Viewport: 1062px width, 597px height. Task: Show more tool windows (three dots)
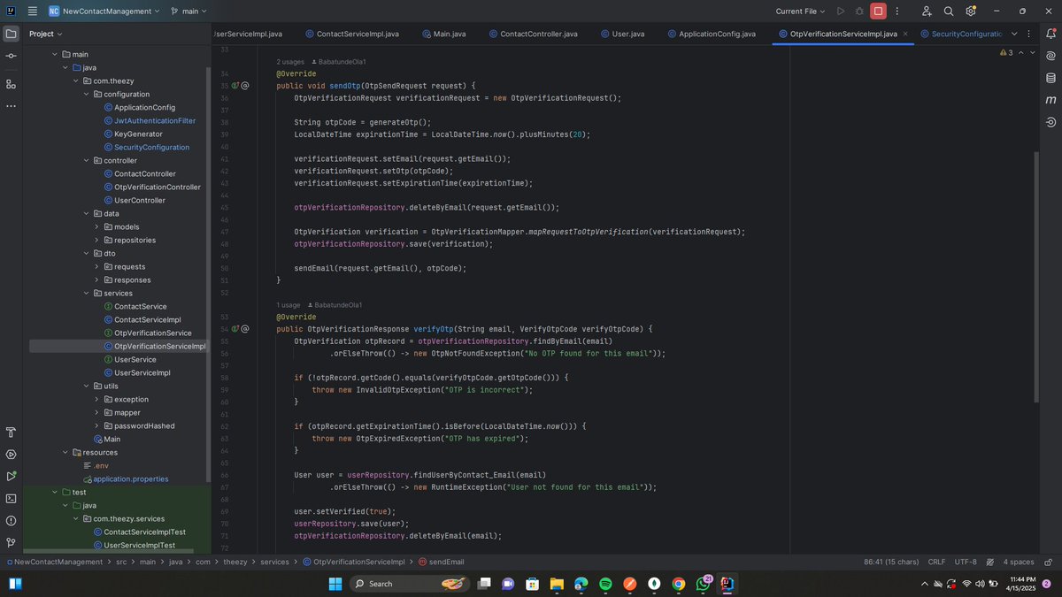(11, 106)
